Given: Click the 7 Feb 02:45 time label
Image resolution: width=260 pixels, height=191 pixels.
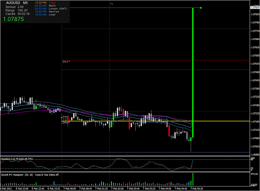Looking at the screenshot, I should (133, 189).
